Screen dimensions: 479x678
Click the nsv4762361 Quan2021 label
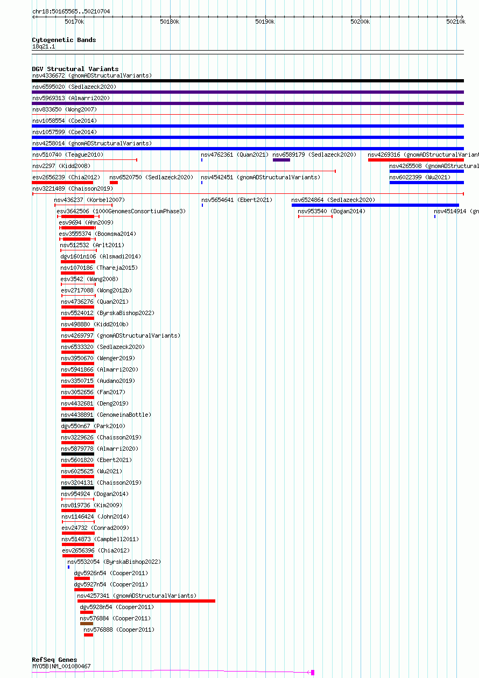coord(235,155)
